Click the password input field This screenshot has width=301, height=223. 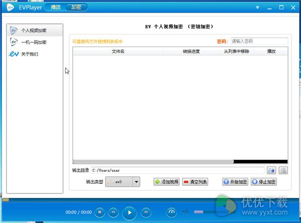[x=259, y=41]
